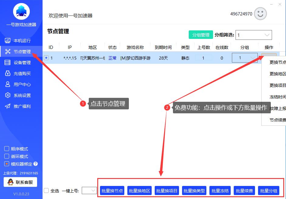Click the 推广福利 paper plane icon
The height and width of the screenshot is (199, 286).
(x=8, y=106)
